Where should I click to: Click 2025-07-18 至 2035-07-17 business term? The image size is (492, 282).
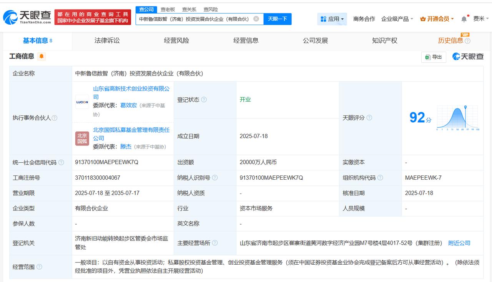pyautogui.click(x=107, y=193)
